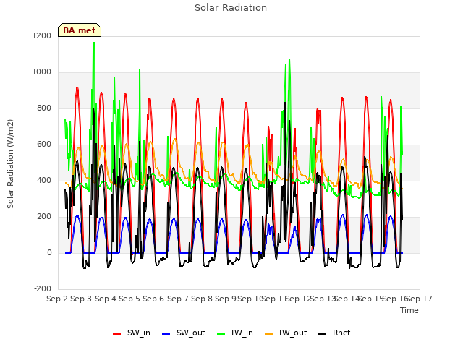Click the 800 y-axis tick label
The width and height of the screenshot is (463, 347).
(44, 108)
